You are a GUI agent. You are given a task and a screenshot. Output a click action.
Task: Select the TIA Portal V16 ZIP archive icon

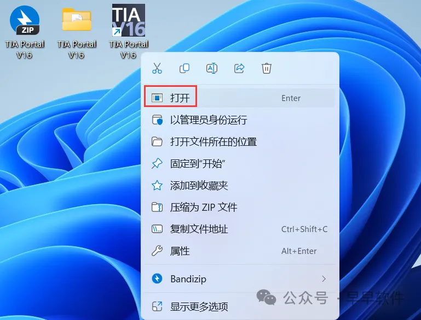coord(25,21)
